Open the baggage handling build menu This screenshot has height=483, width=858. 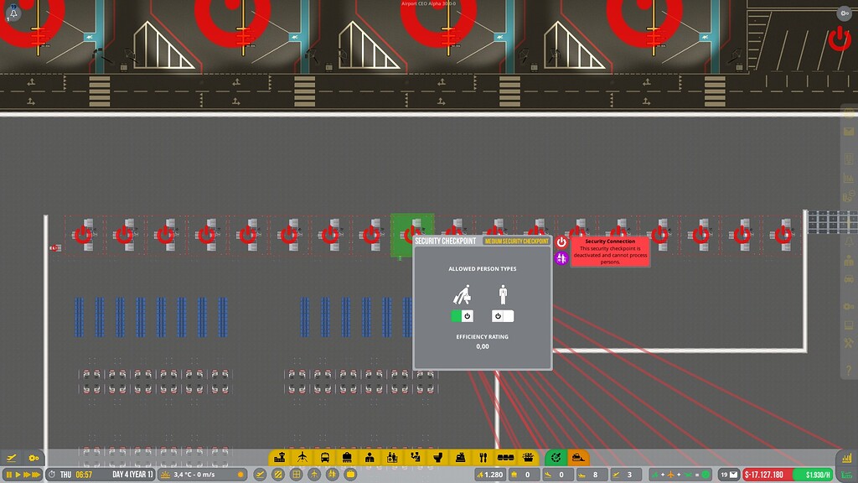coord(347,457)
